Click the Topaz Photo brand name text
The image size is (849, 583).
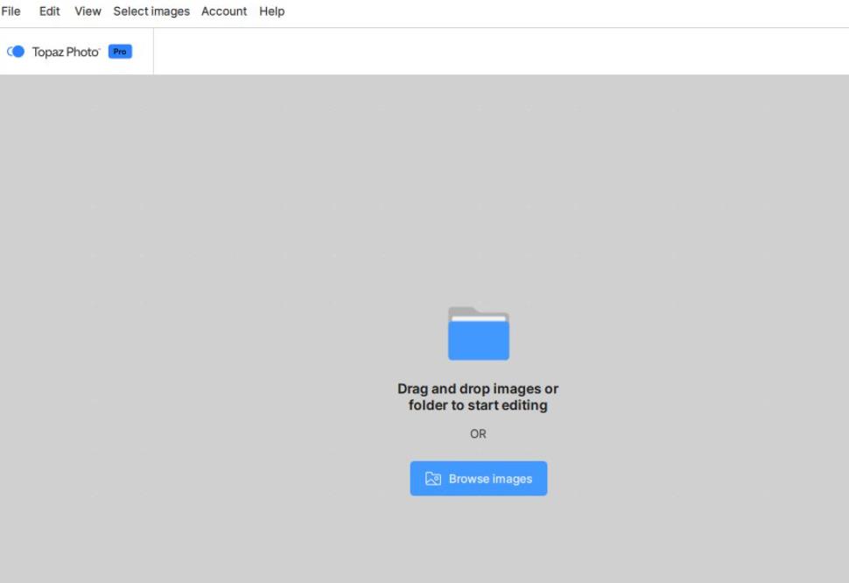point(66,52)
